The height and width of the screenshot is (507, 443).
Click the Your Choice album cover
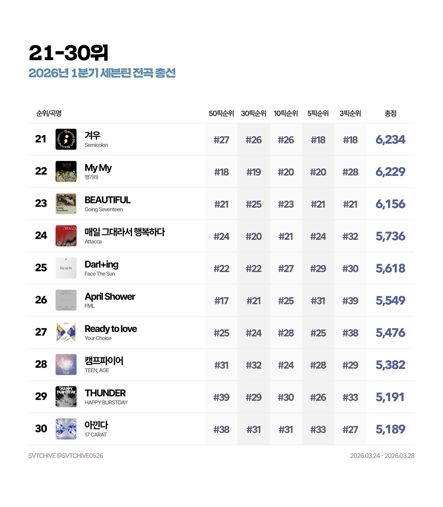[66, 332]
